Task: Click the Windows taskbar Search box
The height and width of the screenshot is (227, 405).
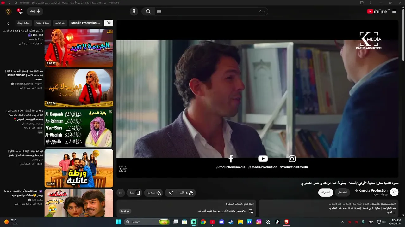Action: tap(147, 222)
